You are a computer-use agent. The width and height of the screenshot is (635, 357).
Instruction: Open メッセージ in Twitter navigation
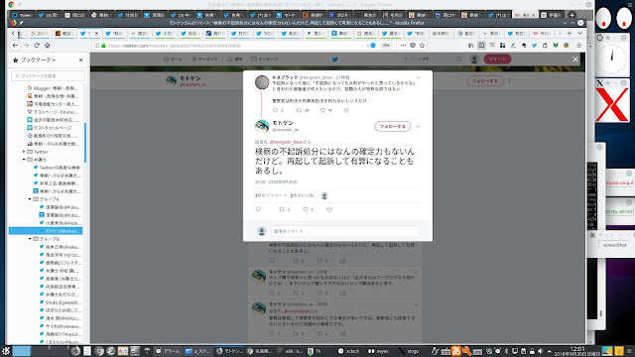pyautogui.click(x=265, y=59)
